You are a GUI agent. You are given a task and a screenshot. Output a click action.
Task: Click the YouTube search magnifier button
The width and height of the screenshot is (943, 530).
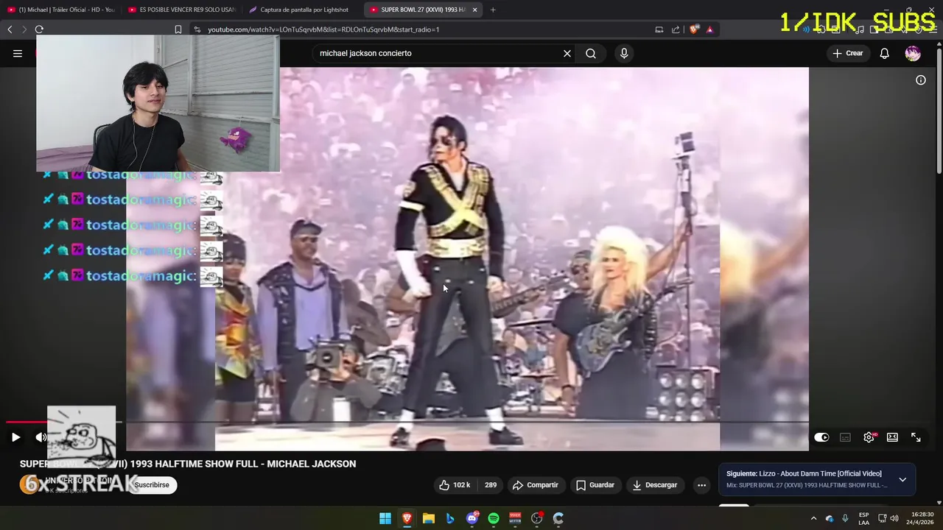(x=591, y=53)
